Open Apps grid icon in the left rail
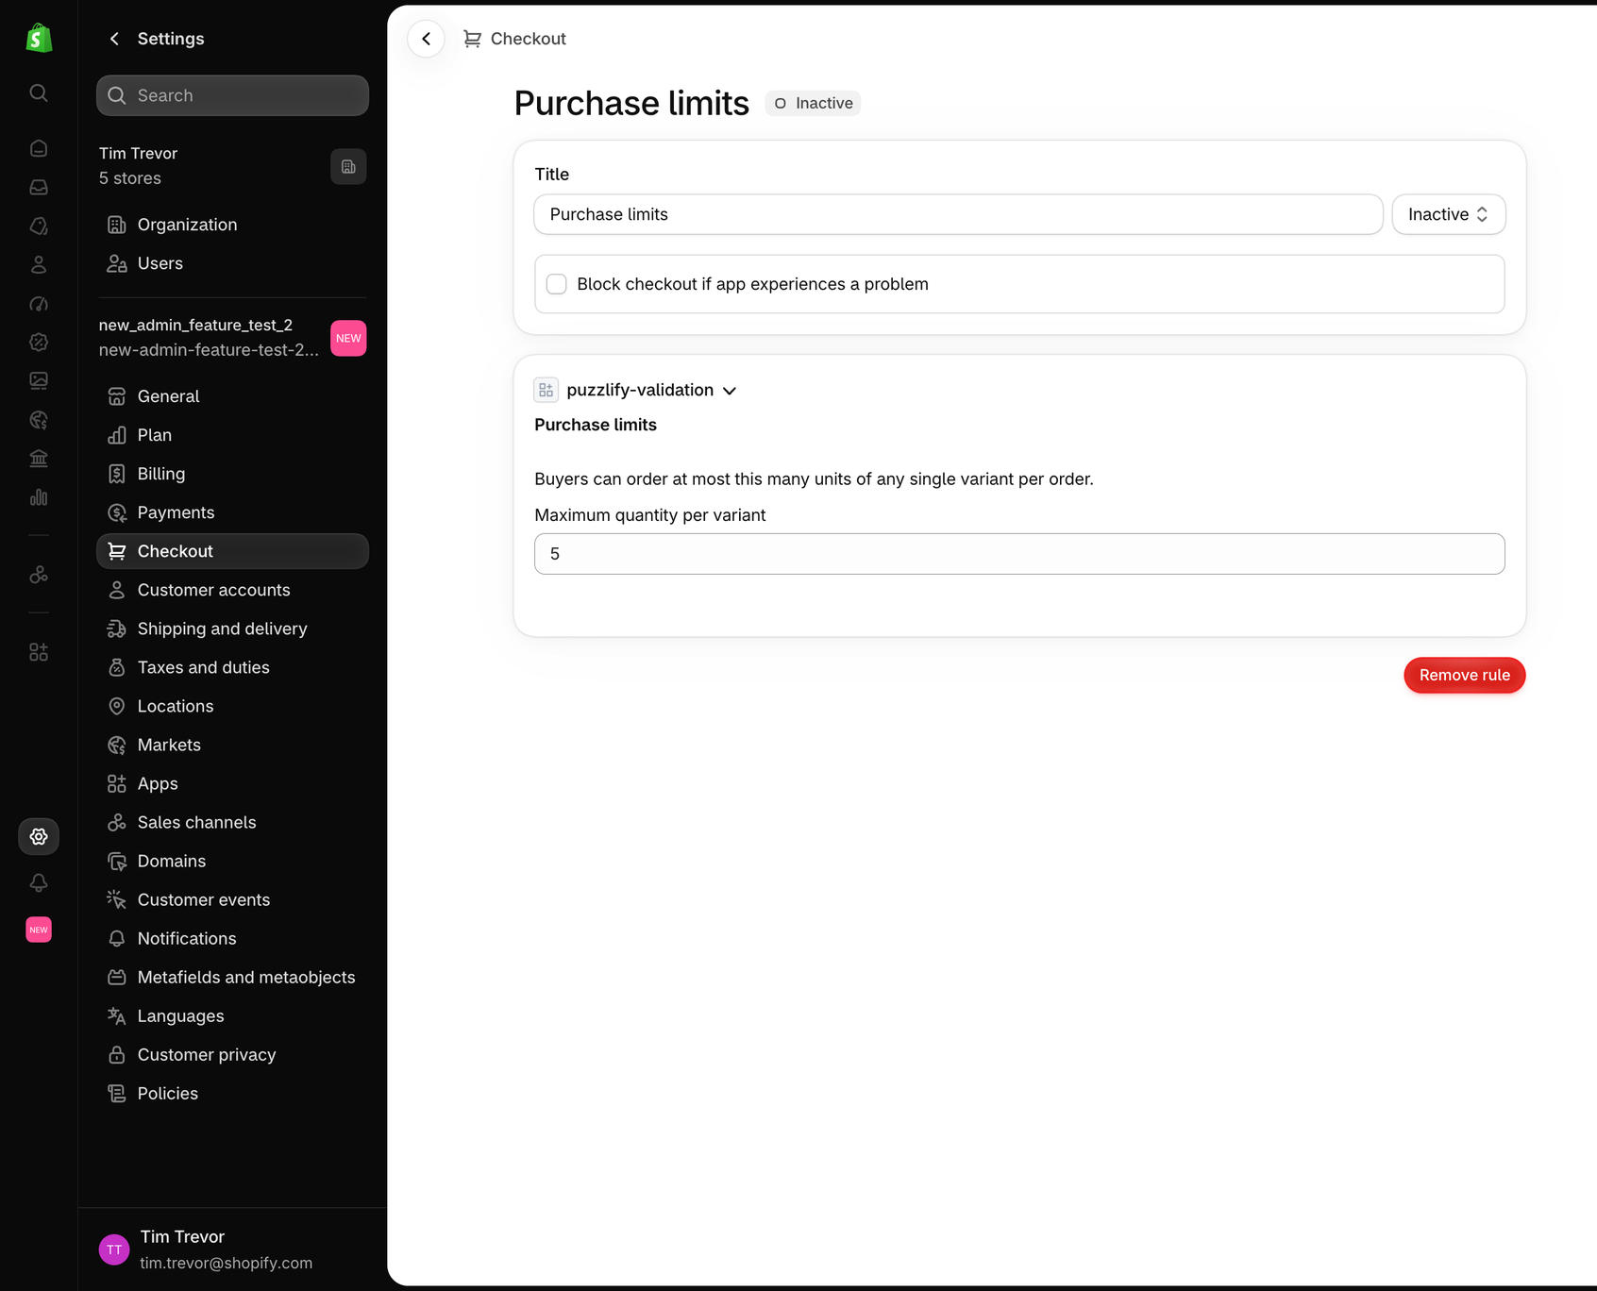The image size is (1597, 1291). 39,651
